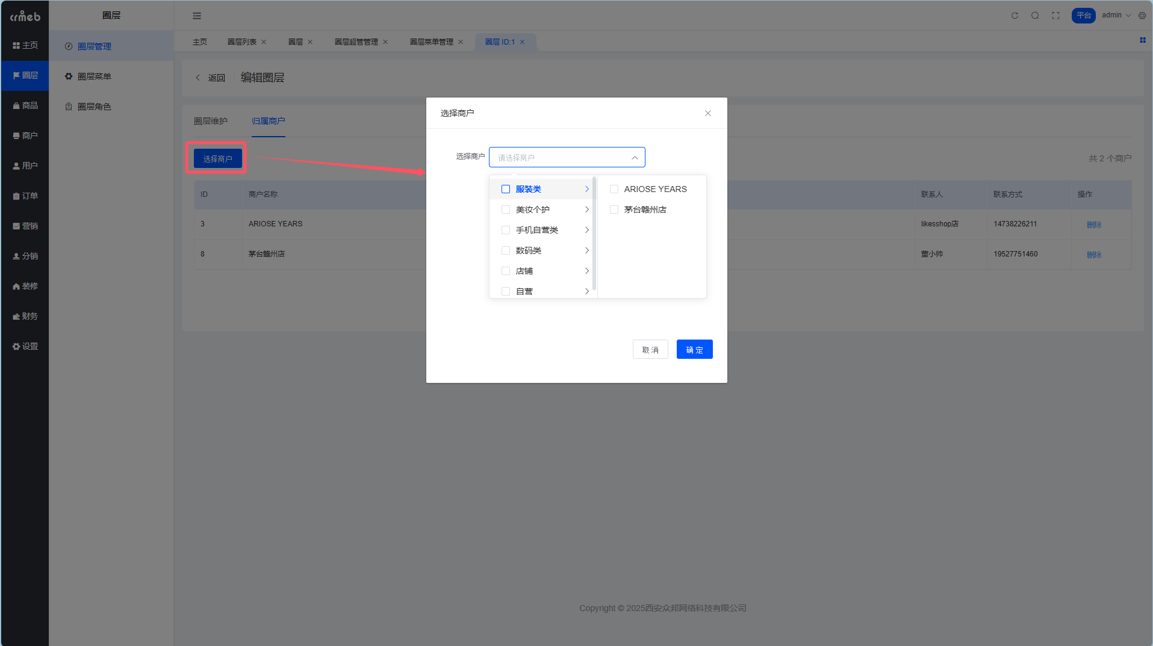Click the category list scrollbar
The height and width of the screenshot is (646, 1153).
coord(594,235)
